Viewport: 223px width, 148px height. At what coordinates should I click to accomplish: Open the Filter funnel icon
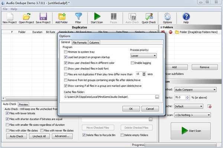click(x=78, y=18)
